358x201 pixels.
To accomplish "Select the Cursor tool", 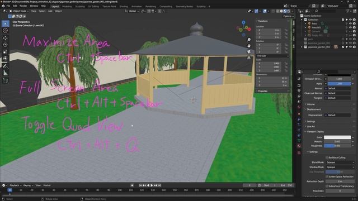I will coord(6,31).
